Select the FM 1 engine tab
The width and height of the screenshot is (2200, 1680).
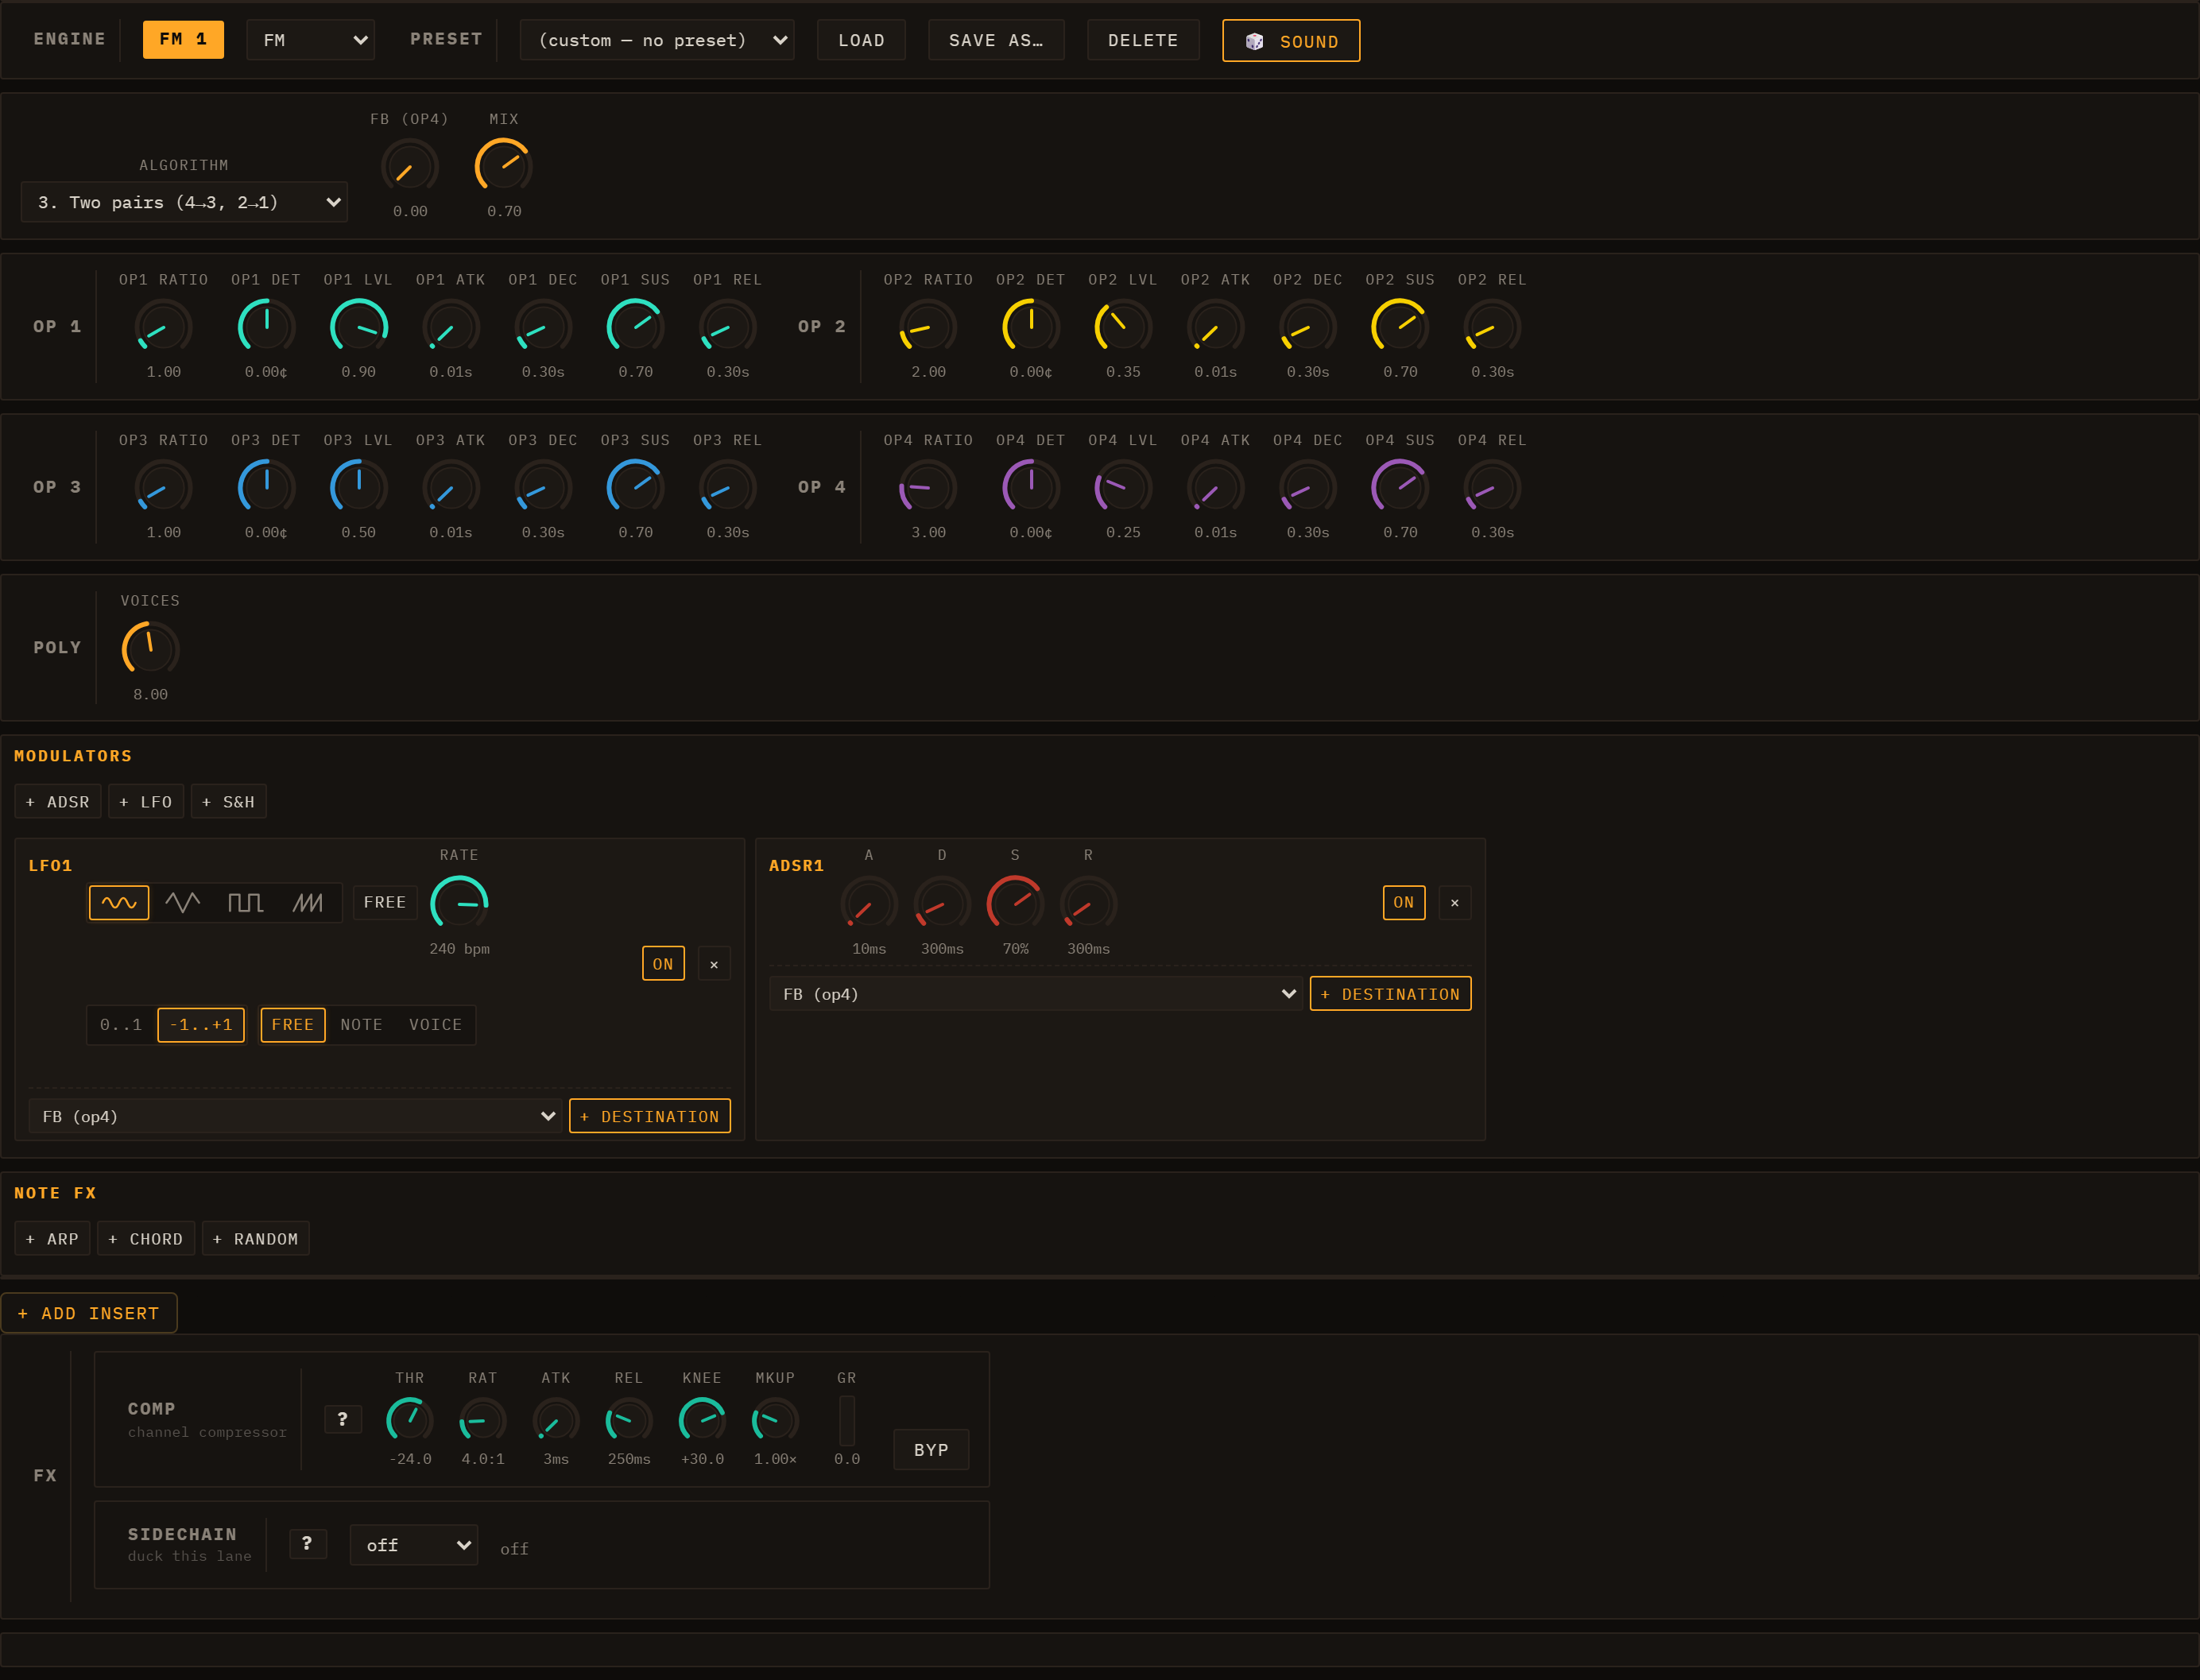[183, 39]
